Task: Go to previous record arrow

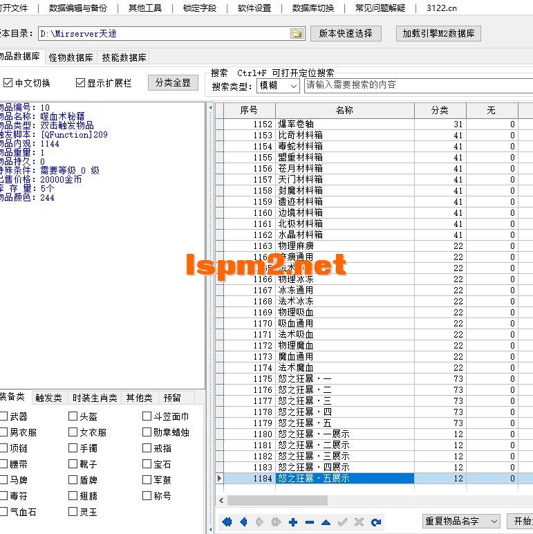Action: (243, 522)
